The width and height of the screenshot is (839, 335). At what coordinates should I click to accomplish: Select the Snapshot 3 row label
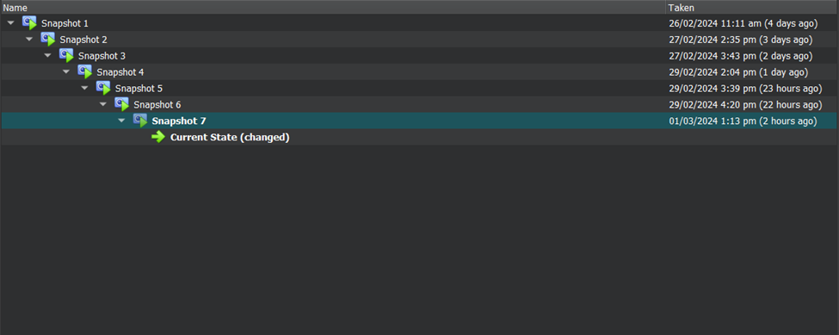point(102,56)
